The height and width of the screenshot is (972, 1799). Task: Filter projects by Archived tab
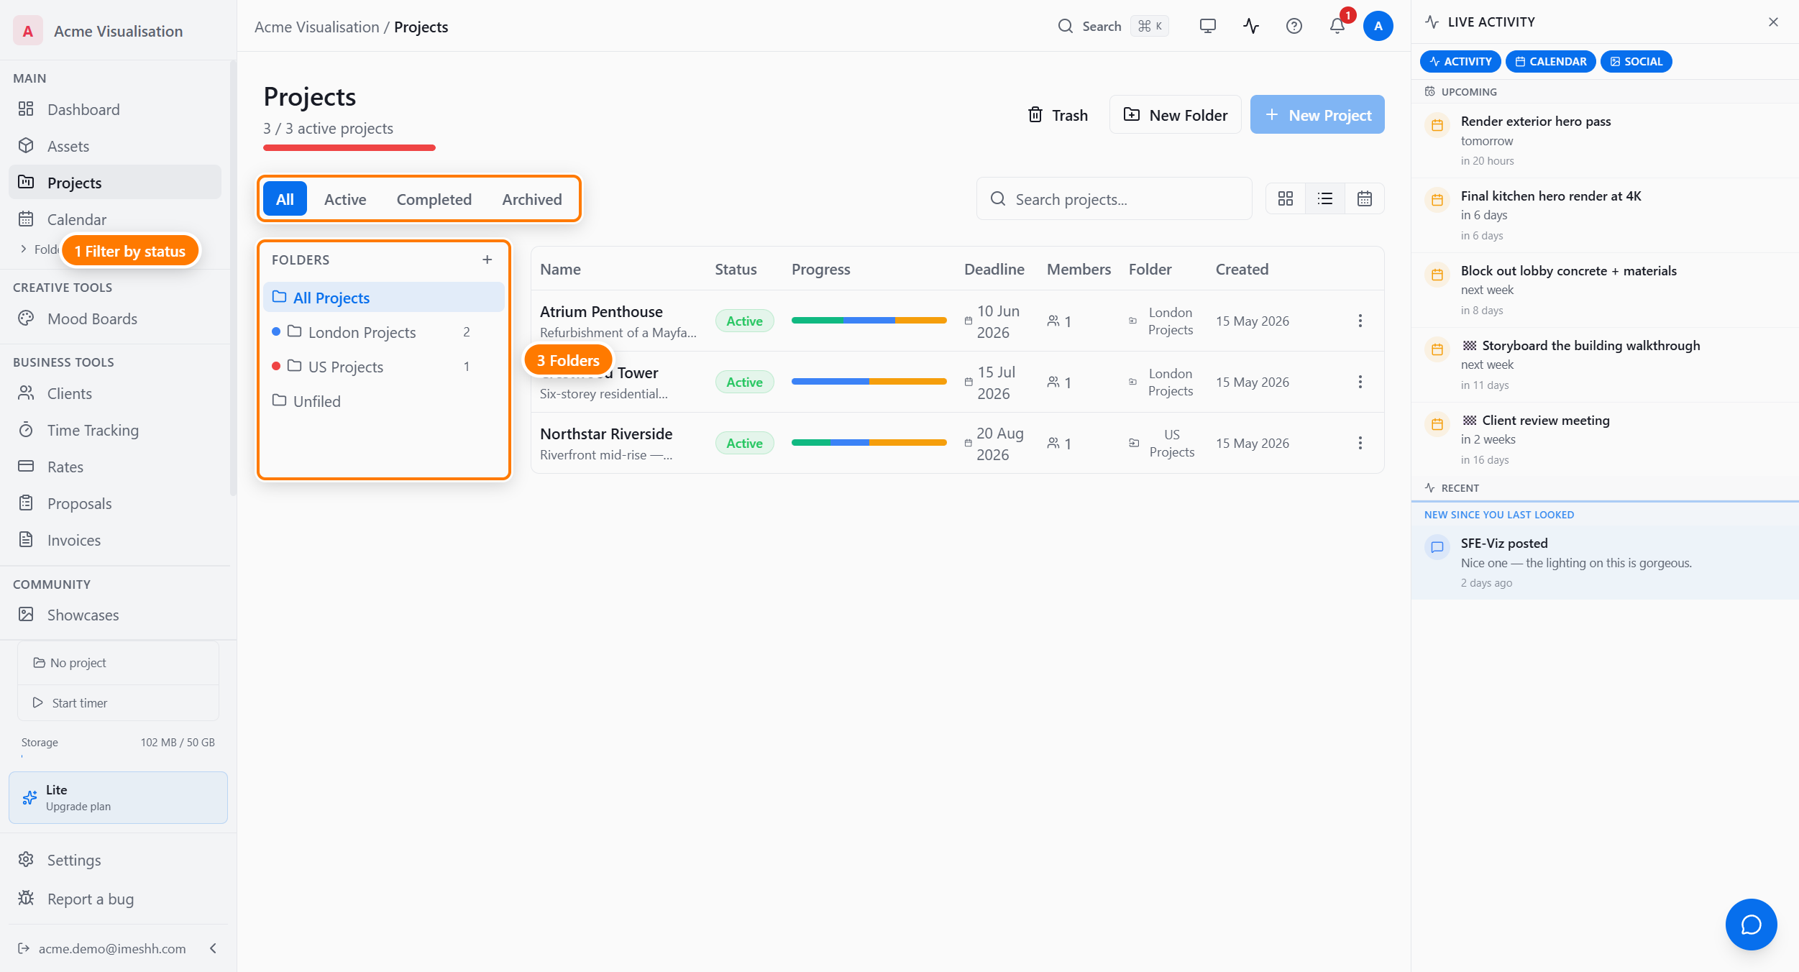[532, 199]
